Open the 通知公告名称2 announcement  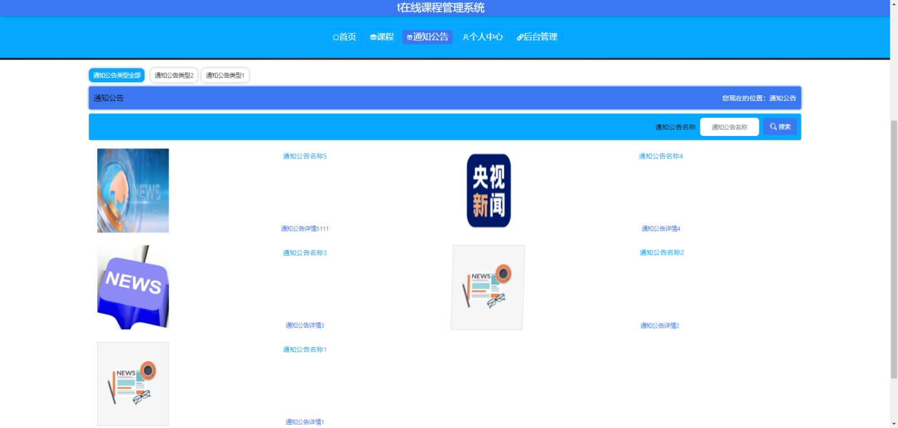[x=660, y=252]
